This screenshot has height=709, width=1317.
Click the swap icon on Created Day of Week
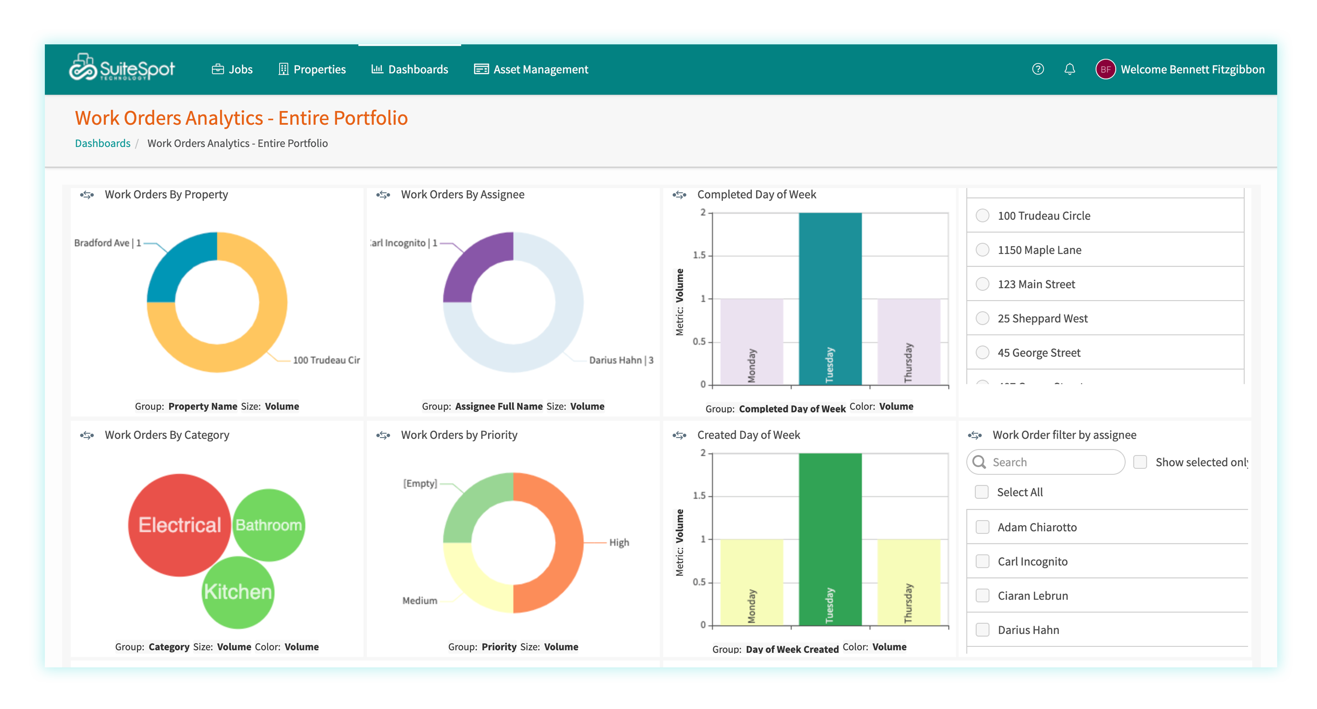680,435
